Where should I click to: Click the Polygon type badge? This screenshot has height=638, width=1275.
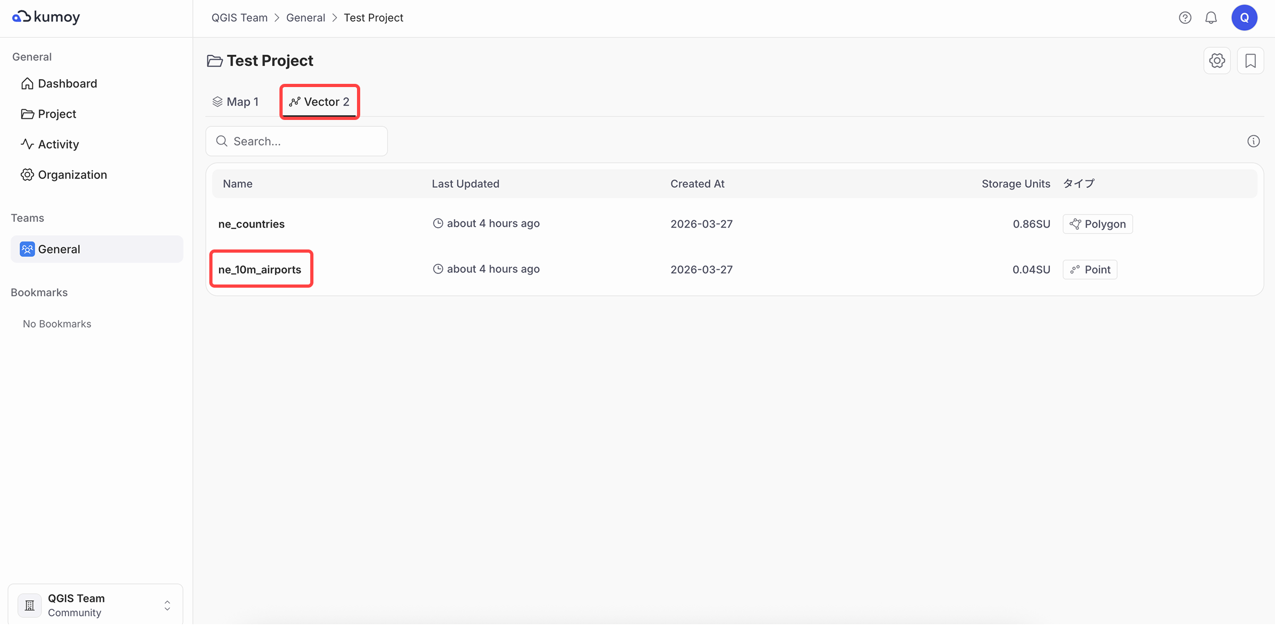[x=1098, y=224]
